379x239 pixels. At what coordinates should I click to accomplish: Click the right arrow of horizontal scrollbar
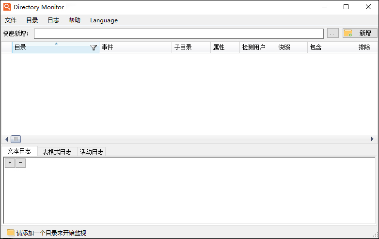click(372, 139)
